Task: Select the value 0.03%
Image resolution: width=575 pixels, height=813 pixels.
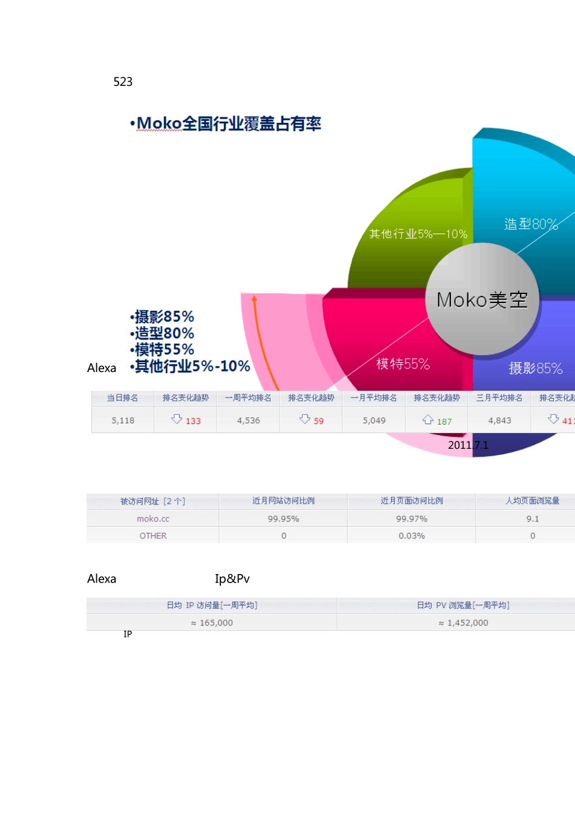Action: [x=412, y=536]
